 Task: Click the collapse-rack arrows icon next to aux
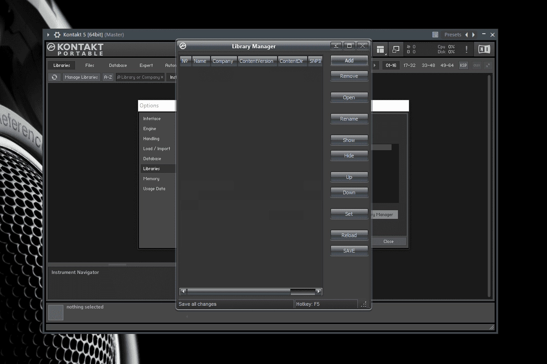pyautogui.click(x=488, y=66)
